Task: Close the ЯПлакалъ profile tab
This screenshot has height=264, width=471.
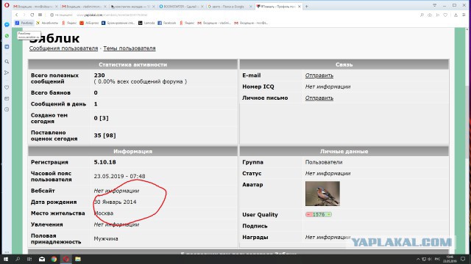Action: coord(300,7)
